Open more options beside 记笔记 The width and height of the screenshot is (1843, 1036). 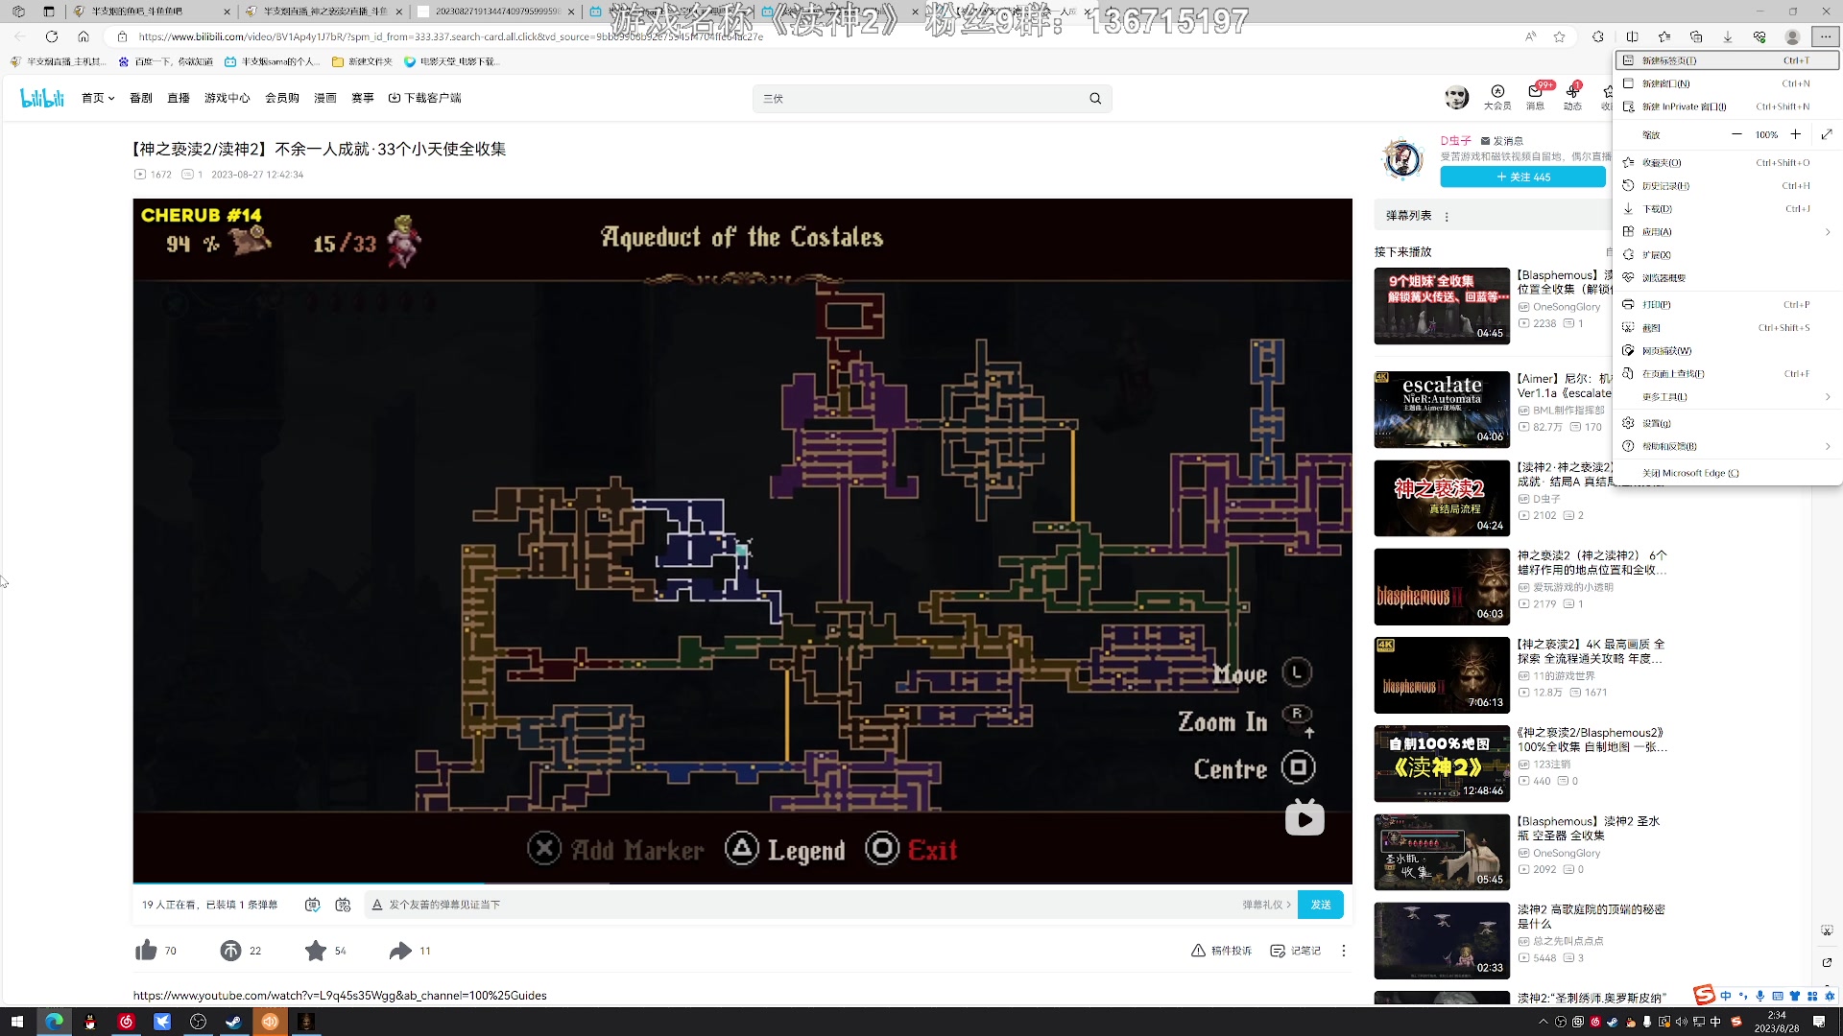(1344, 951)
